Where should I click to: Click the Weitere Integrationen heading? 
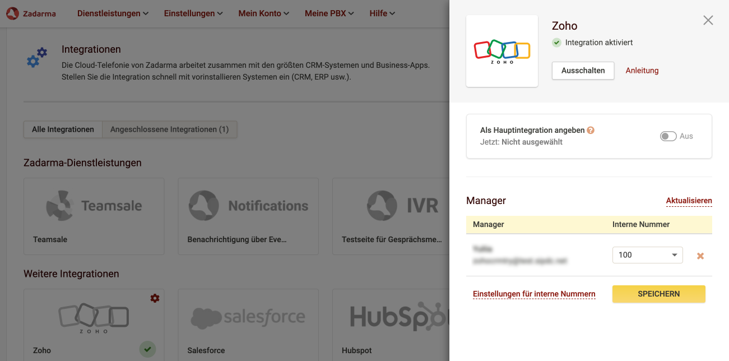point(71,274)
